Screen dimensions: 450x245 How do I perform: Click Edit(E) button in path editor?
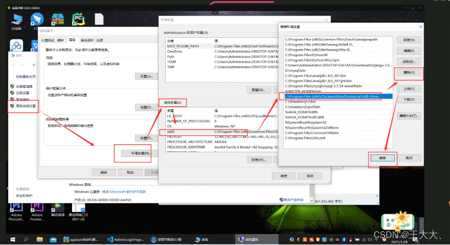point(409,51)
